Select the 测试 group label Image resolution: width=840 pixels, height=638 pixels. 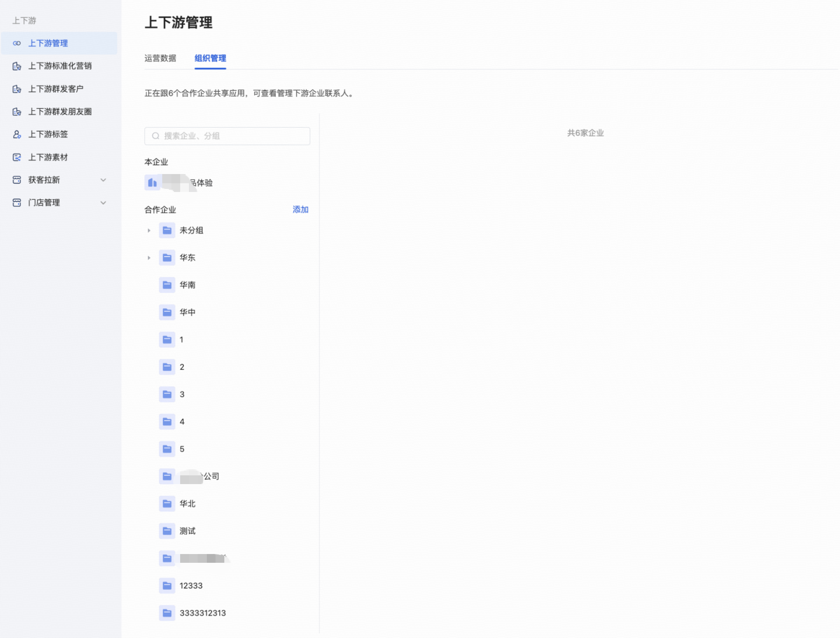pyautogui.click(x=187, y=531)
